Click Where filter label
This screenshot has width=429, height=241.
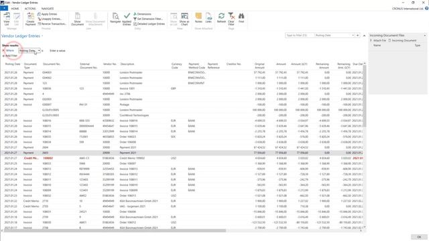10,51
